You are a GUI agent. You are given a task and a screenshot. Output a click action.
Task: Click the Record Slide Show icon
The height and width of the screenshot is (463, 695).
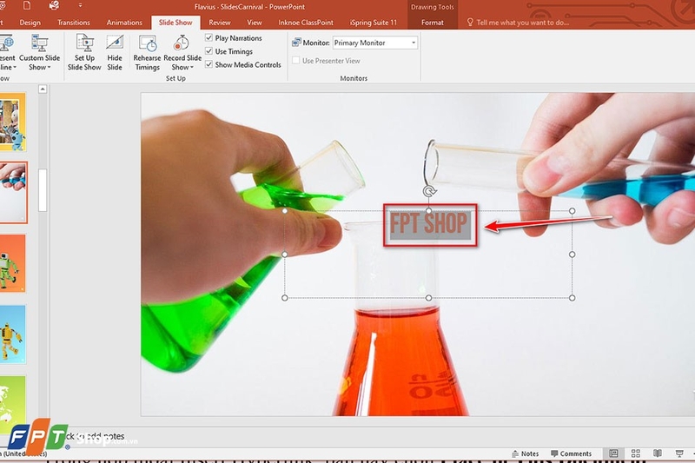coord(182,43)
